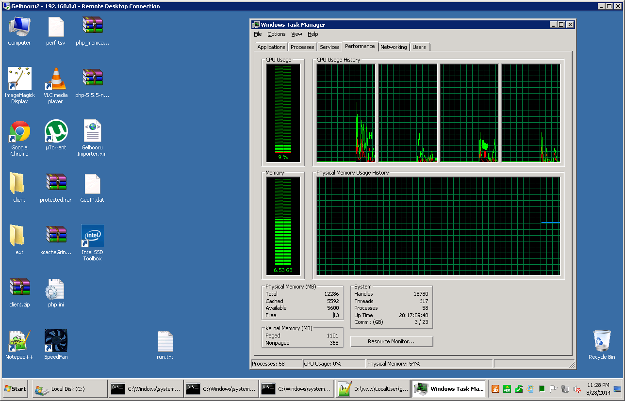Select the Notepad++ desktop icon
The width and height of the screenshot is (625, 401).
19,341
